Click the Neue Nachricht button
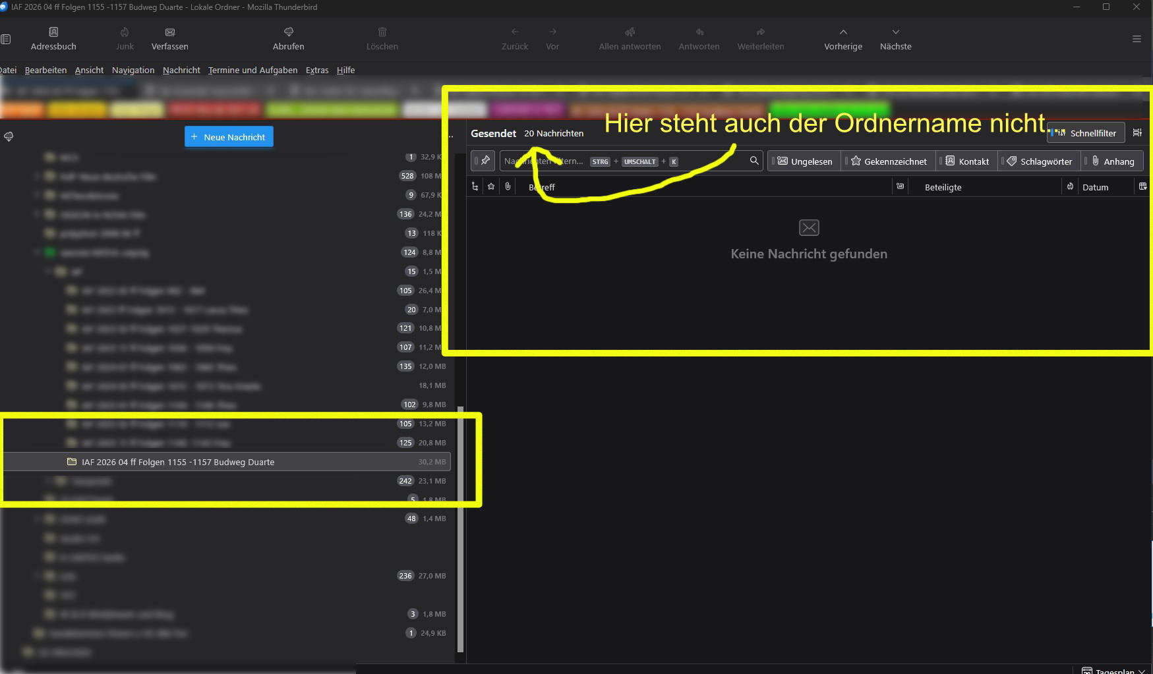 pyautogui.click(x=229, y=137)
